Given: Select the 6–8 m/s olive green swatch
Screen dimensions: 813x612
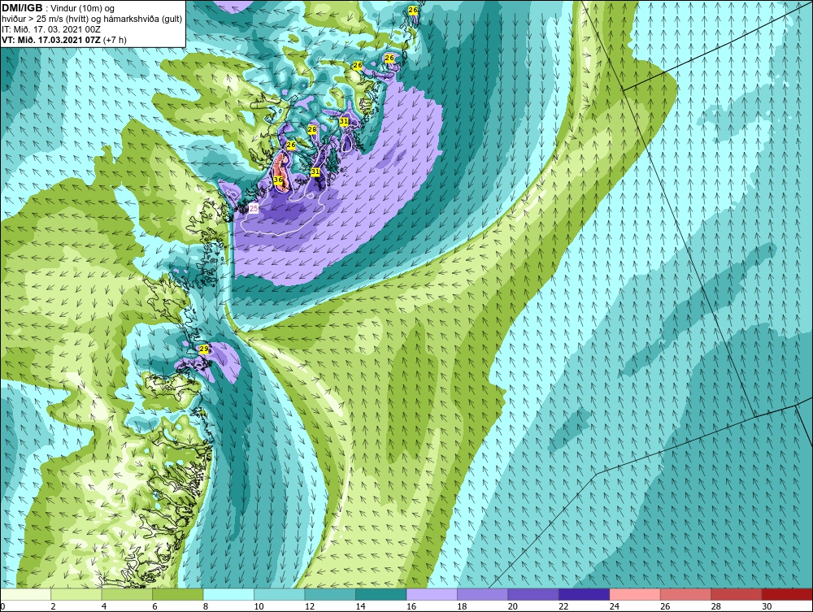Looking at the screenshot, I should pyautogui.click(x=178, y=594).
